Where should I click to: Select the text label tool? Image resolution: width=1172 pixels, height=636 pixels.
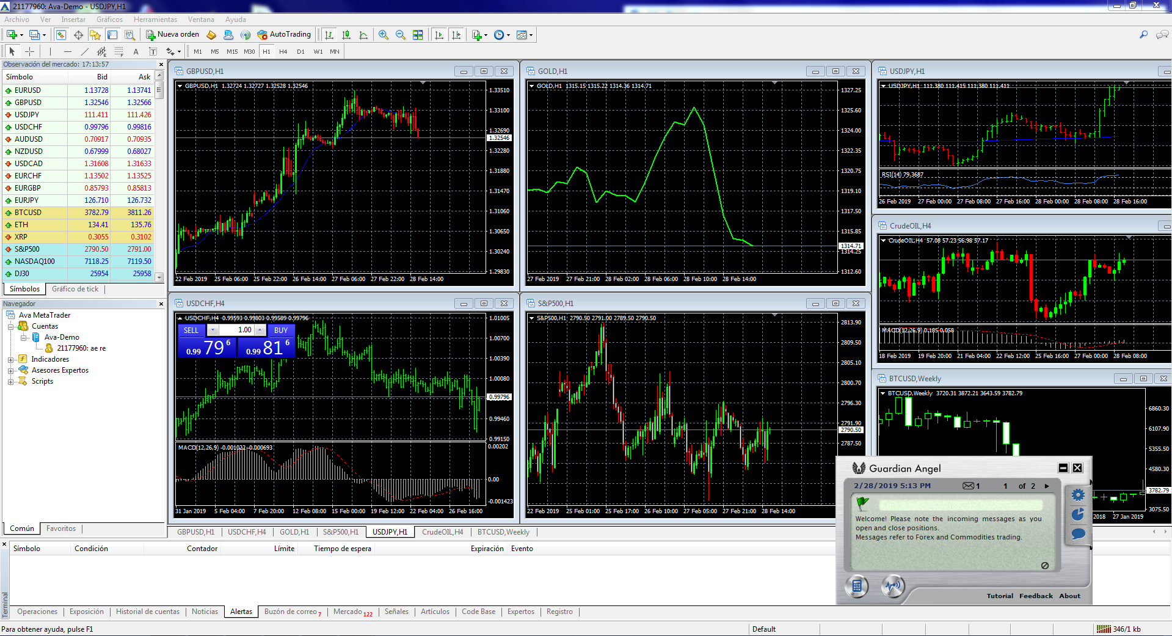point(153,51)
